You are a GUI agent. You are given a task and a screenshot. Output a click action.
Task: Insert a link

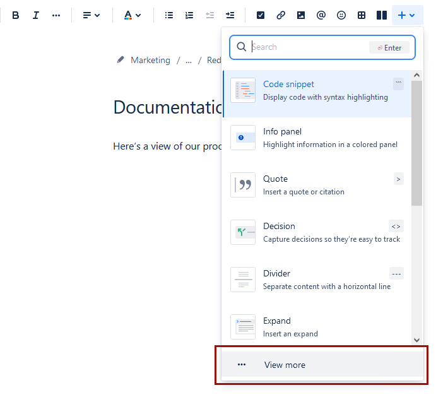(281, 15)
